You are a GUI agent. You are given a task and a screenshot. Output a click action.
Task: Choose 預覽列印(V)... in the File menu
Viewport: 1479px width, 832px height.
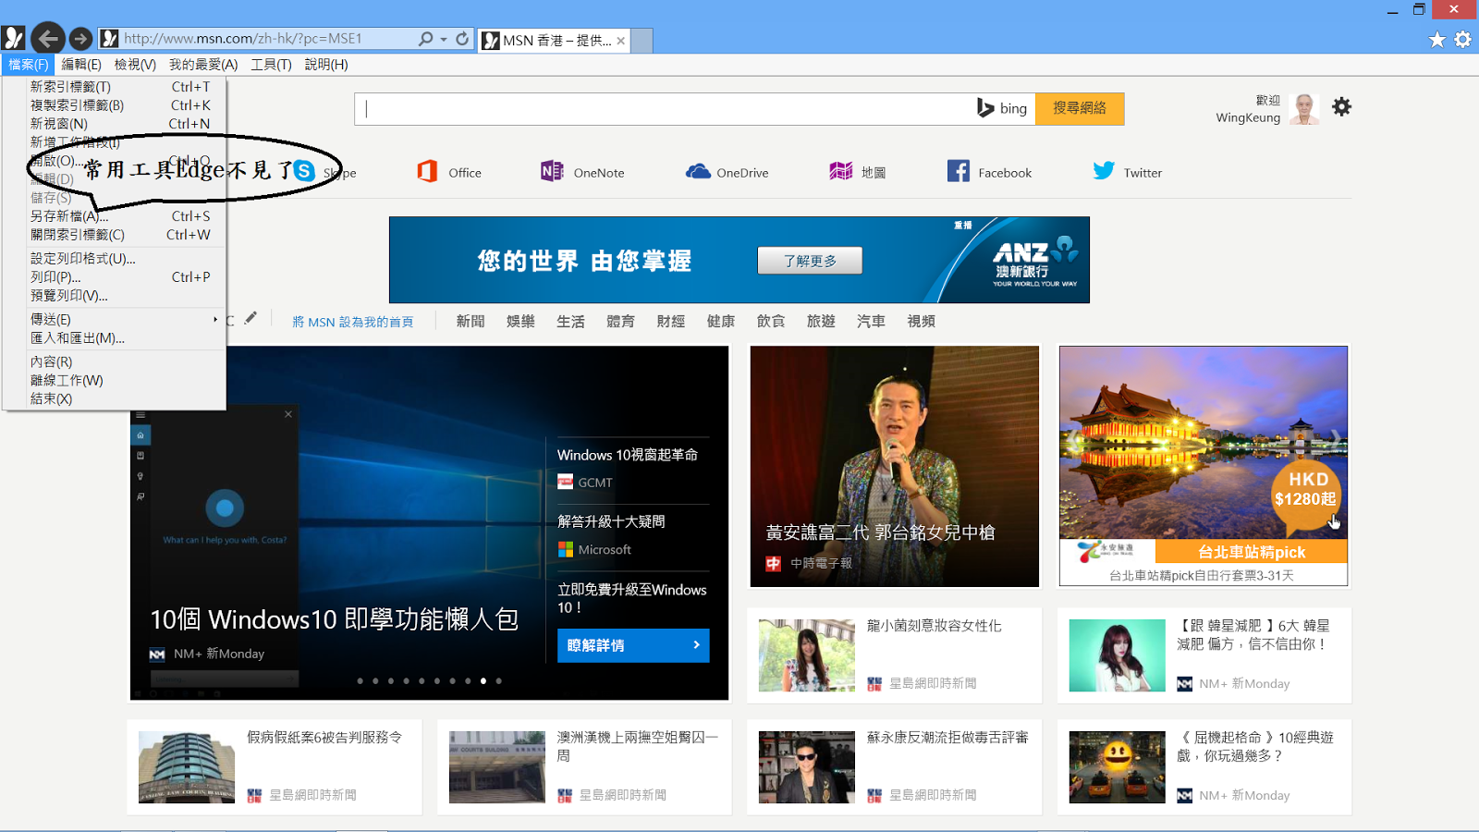(x=115, y=296)
